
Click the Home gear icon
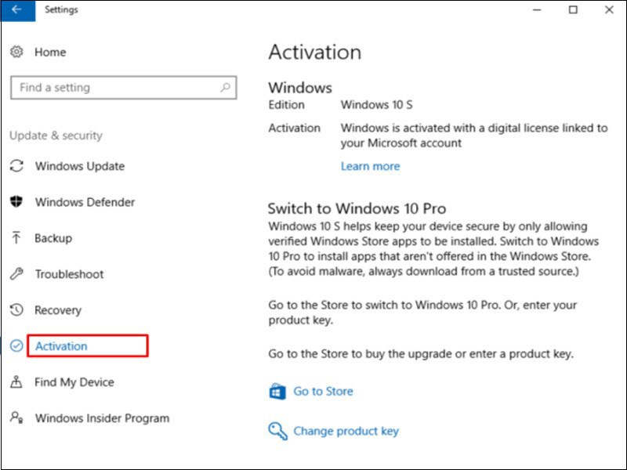pyautogui.click(x=16, y=52)
